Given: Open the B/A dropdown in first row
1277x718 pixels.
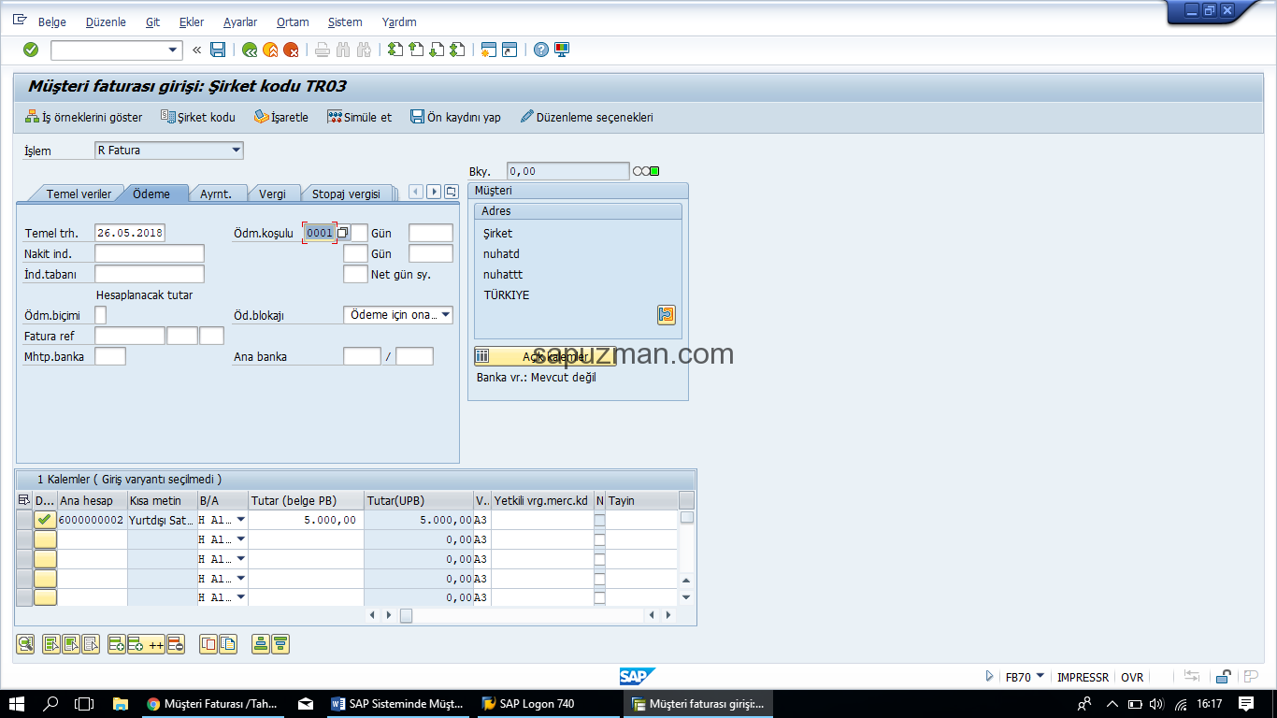Looking at the screenshot, I should pyautogui.click(x=241, y=520).
